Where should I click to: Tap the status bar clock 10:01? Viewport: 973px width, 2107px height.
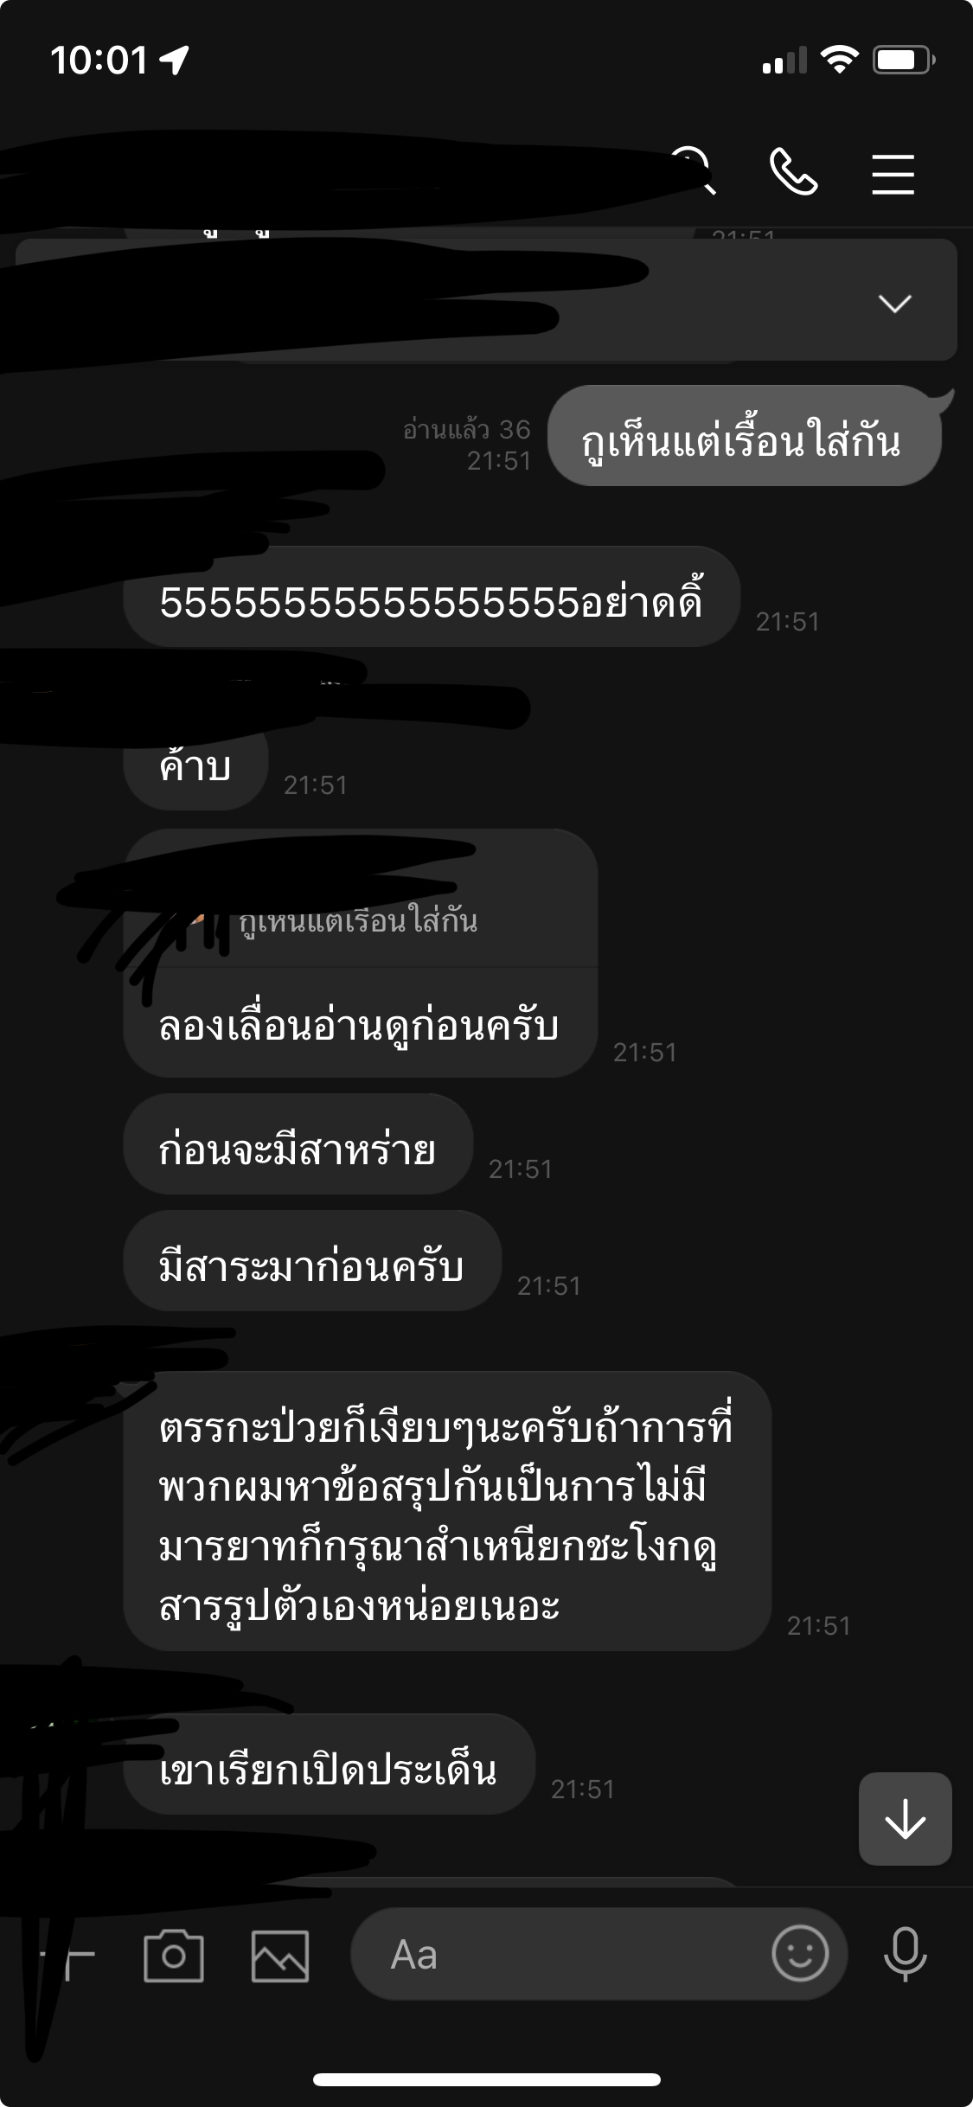99,61
